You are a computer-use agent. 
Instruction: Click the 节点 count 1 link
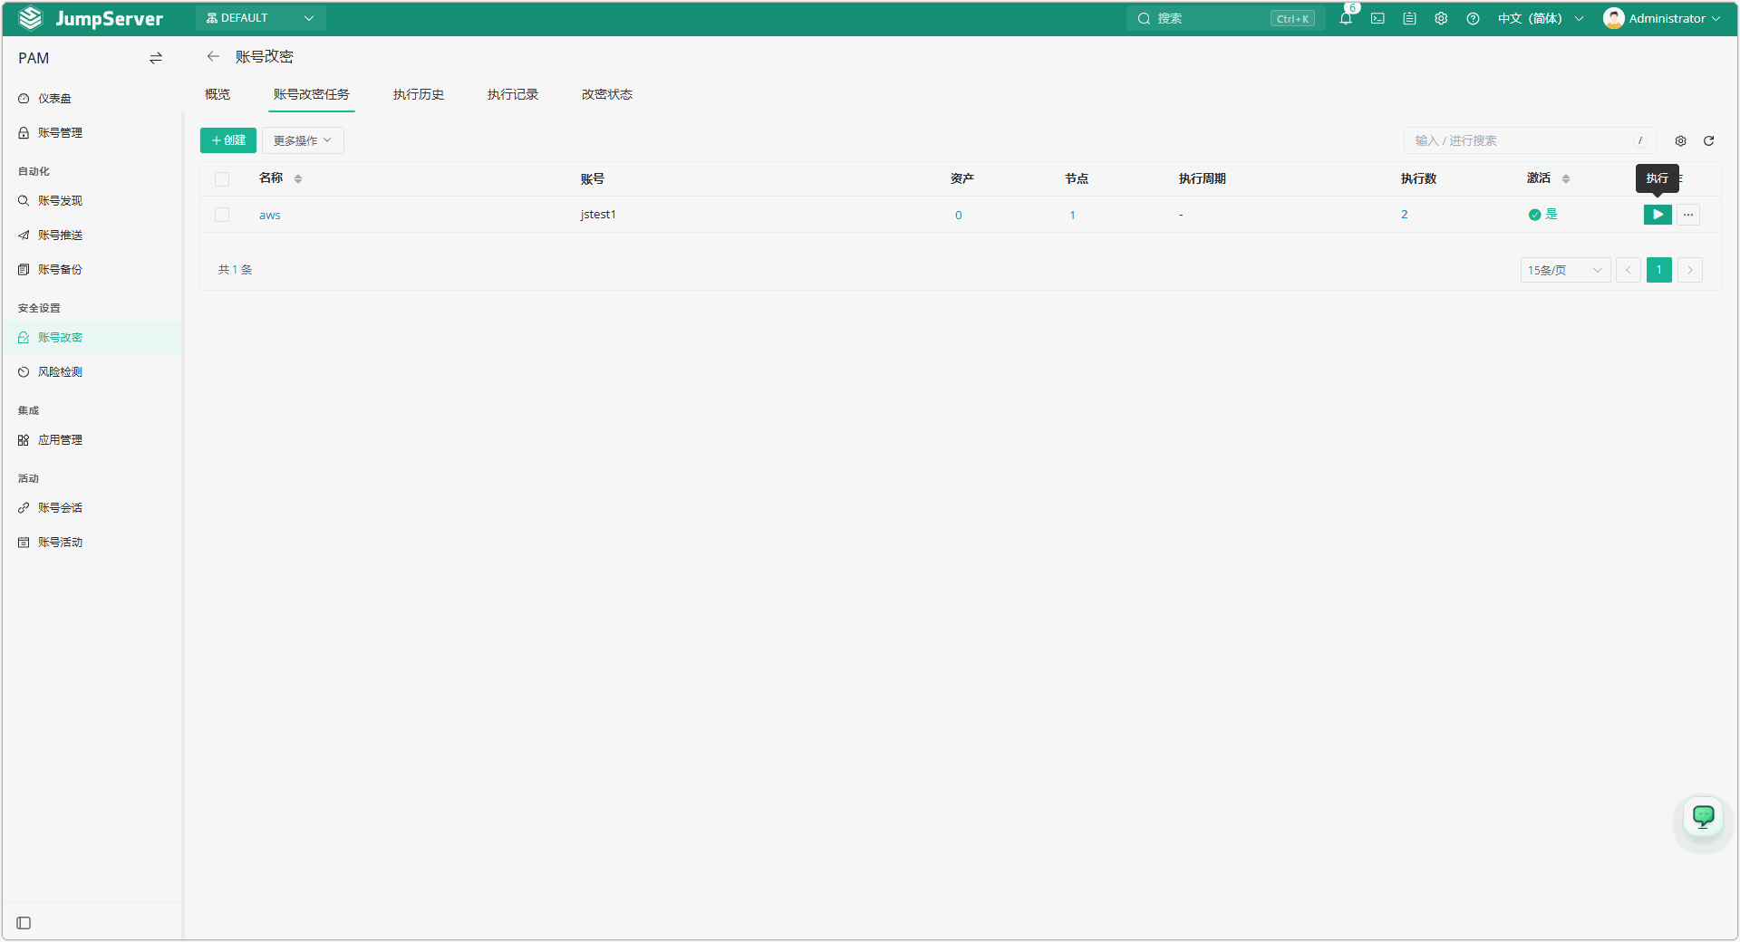pos(1073,215)
